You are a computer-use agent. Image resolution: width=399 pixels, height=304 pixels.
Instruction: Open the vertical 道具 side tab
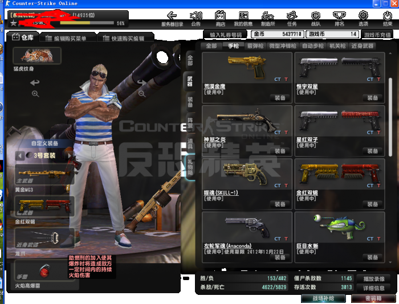(190, 143)
